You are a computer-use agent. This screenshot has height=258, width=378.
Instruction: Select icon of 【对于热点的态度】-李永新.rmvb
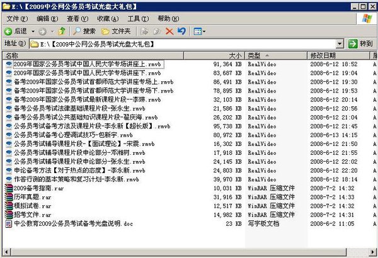click(x=9, y=171)
